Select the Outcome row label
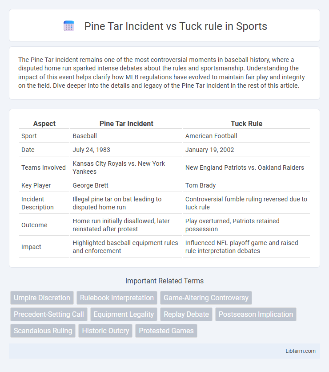This screenshot has width=329, height=372. coord(44,225)
